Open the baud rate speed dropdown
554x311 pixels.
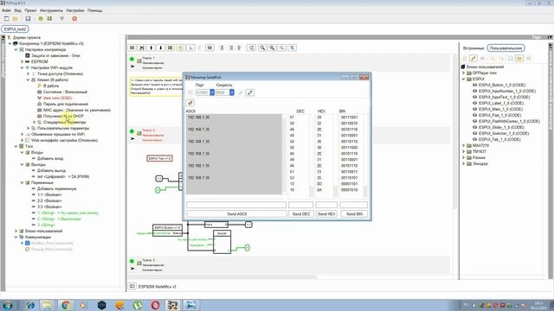point(232,92)
